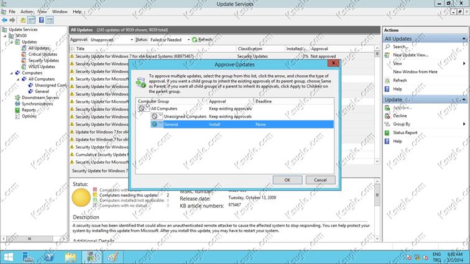Click the Options tree icon
The image size is (470, 264).
point(17,116)
